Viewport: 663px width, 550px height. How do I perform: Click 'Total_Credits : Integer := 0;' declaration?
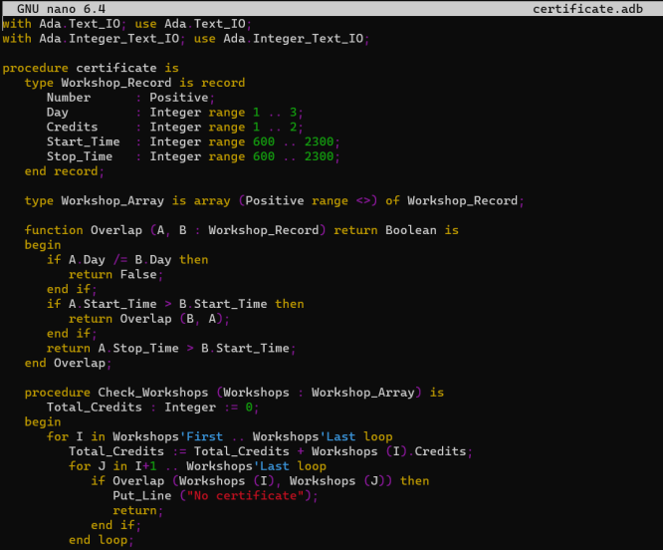click(152, 408)
